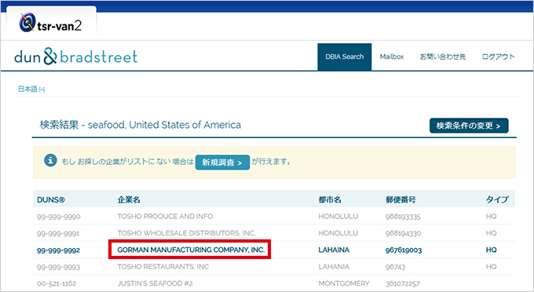534x292 pixels.
Task: Select TOSHO WHOLESALE DISTRIBUTORS, INC.
Action: coord(186,233)
